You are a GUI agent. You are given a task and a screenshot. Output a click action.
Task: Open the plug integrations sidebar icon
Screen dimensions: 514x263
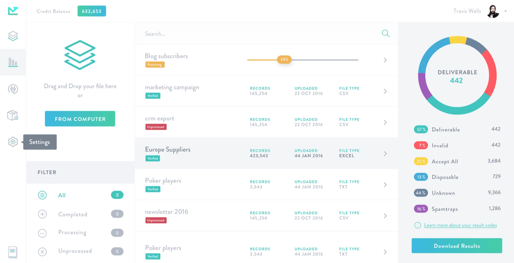pyautogui.click(x=13, y=89)
